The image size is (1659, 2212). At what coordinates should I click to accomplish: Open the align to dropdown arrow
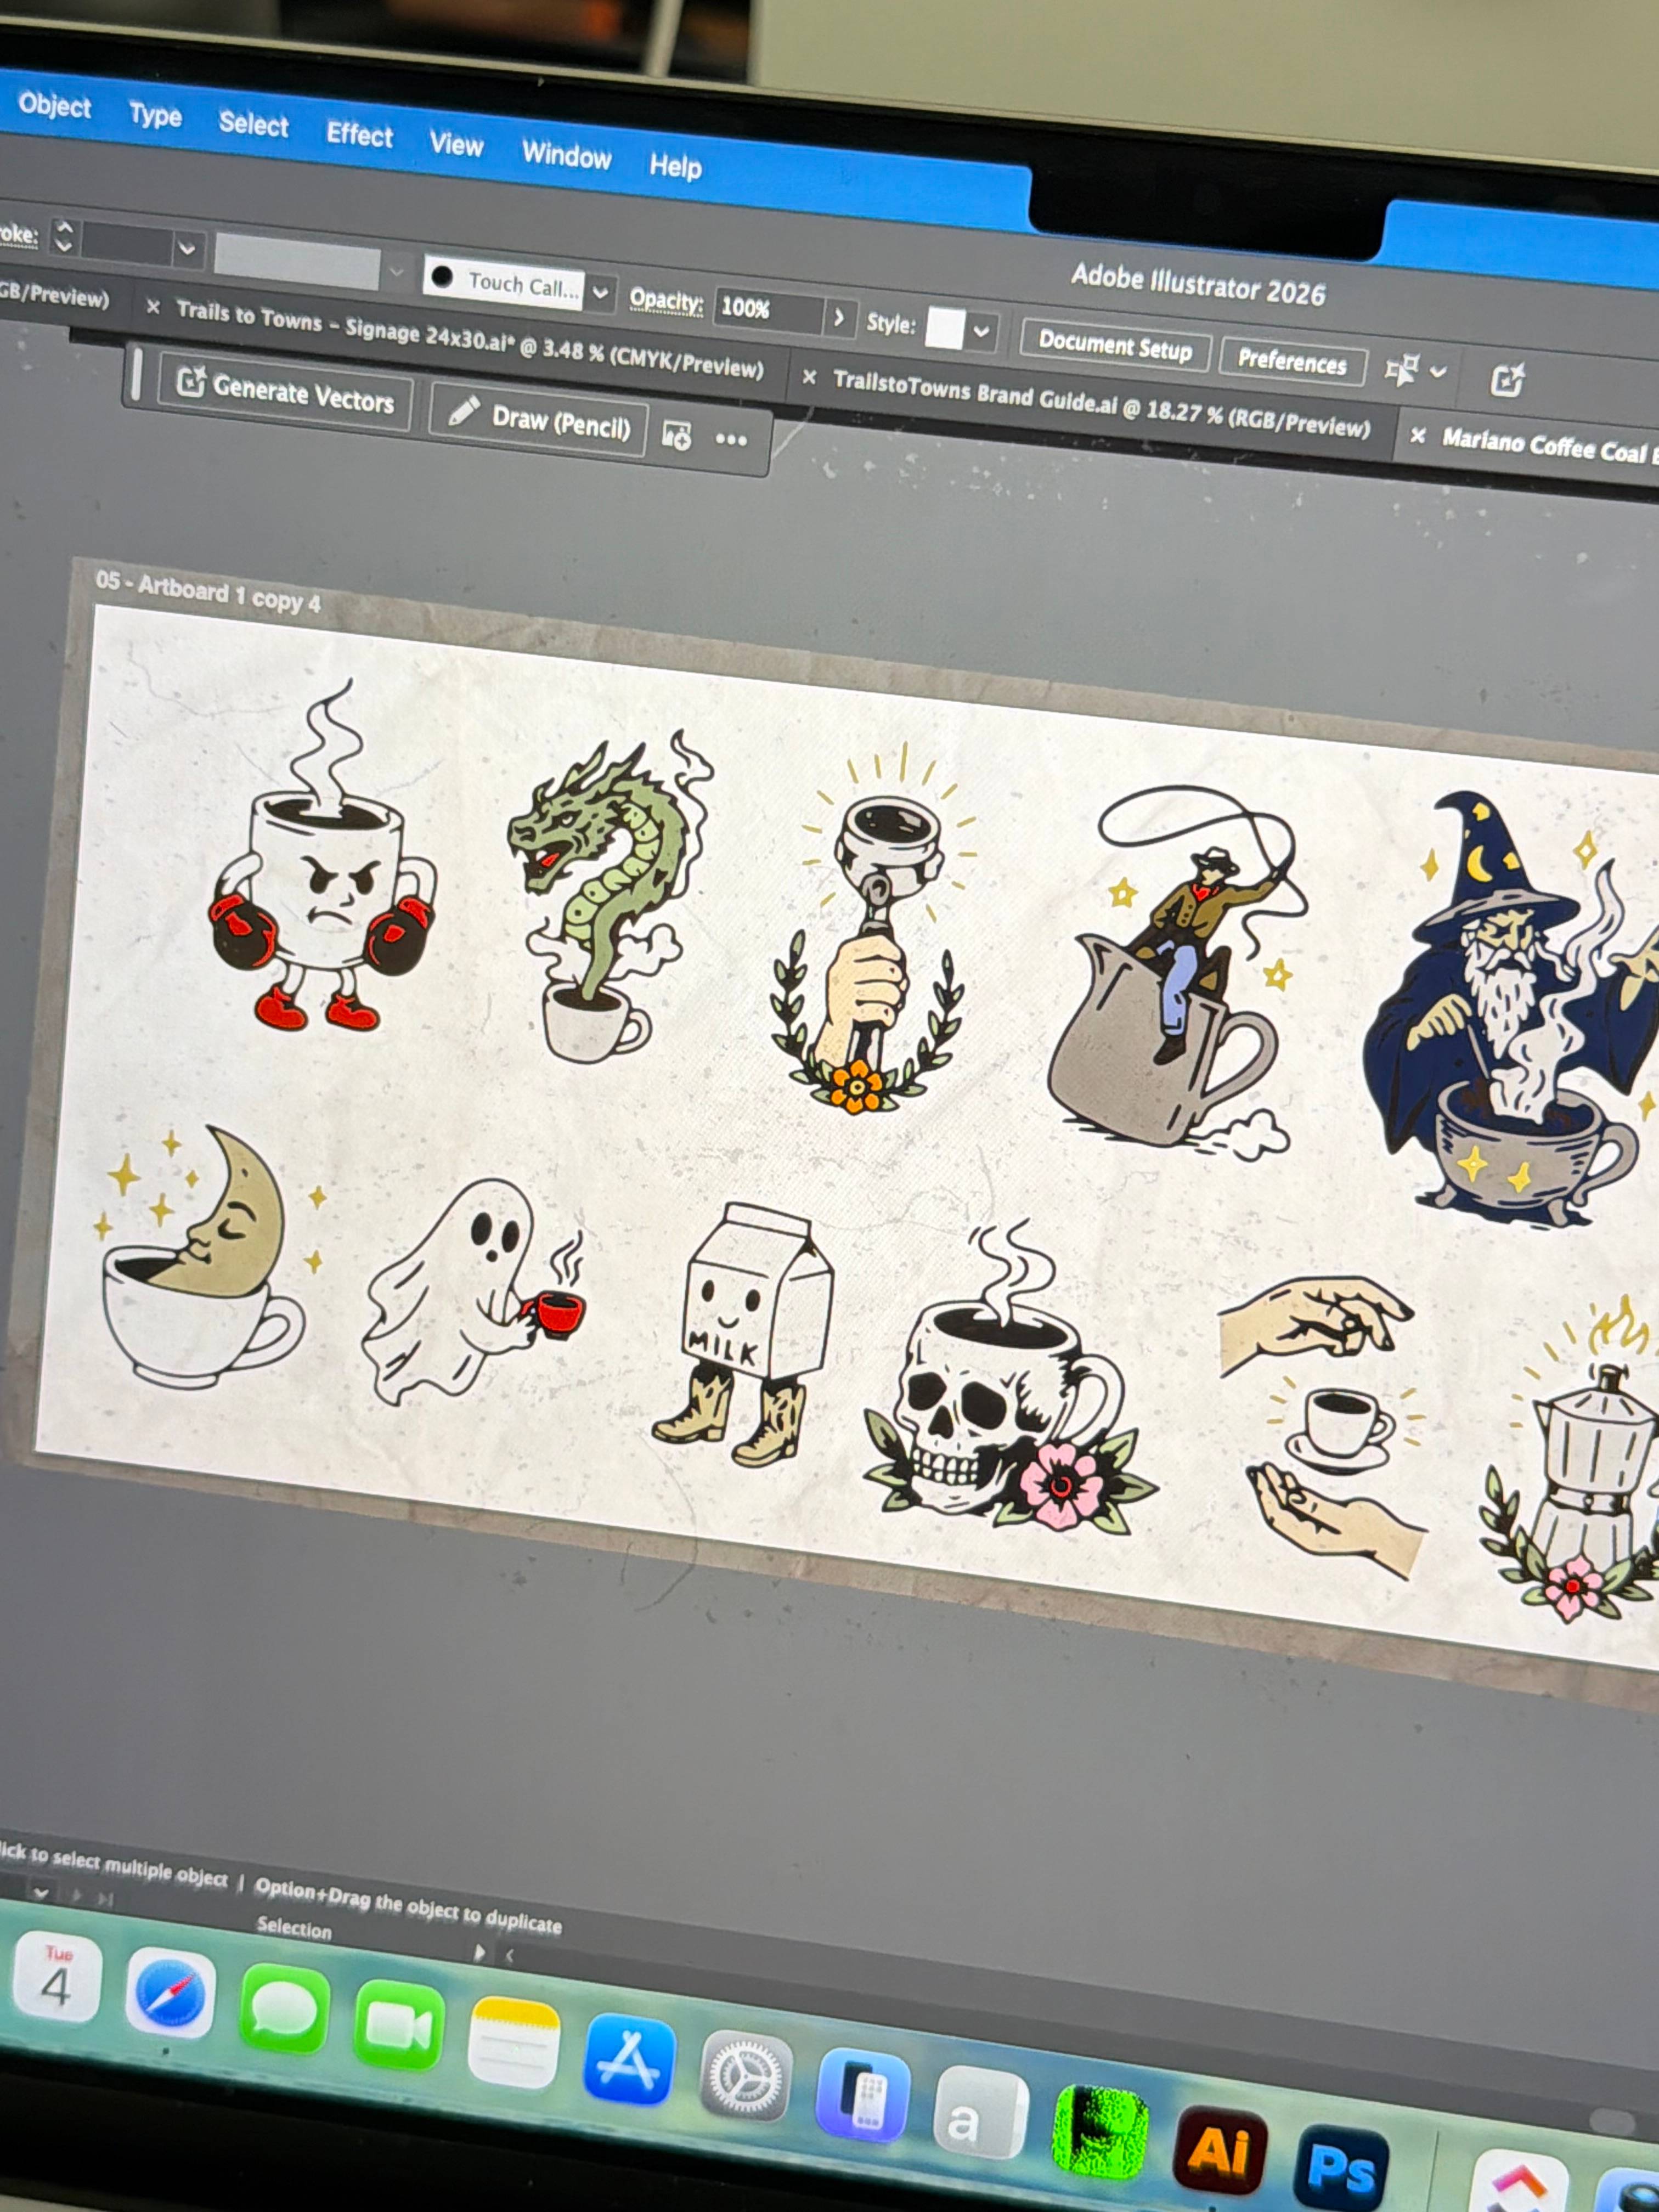click(1438, 372)
